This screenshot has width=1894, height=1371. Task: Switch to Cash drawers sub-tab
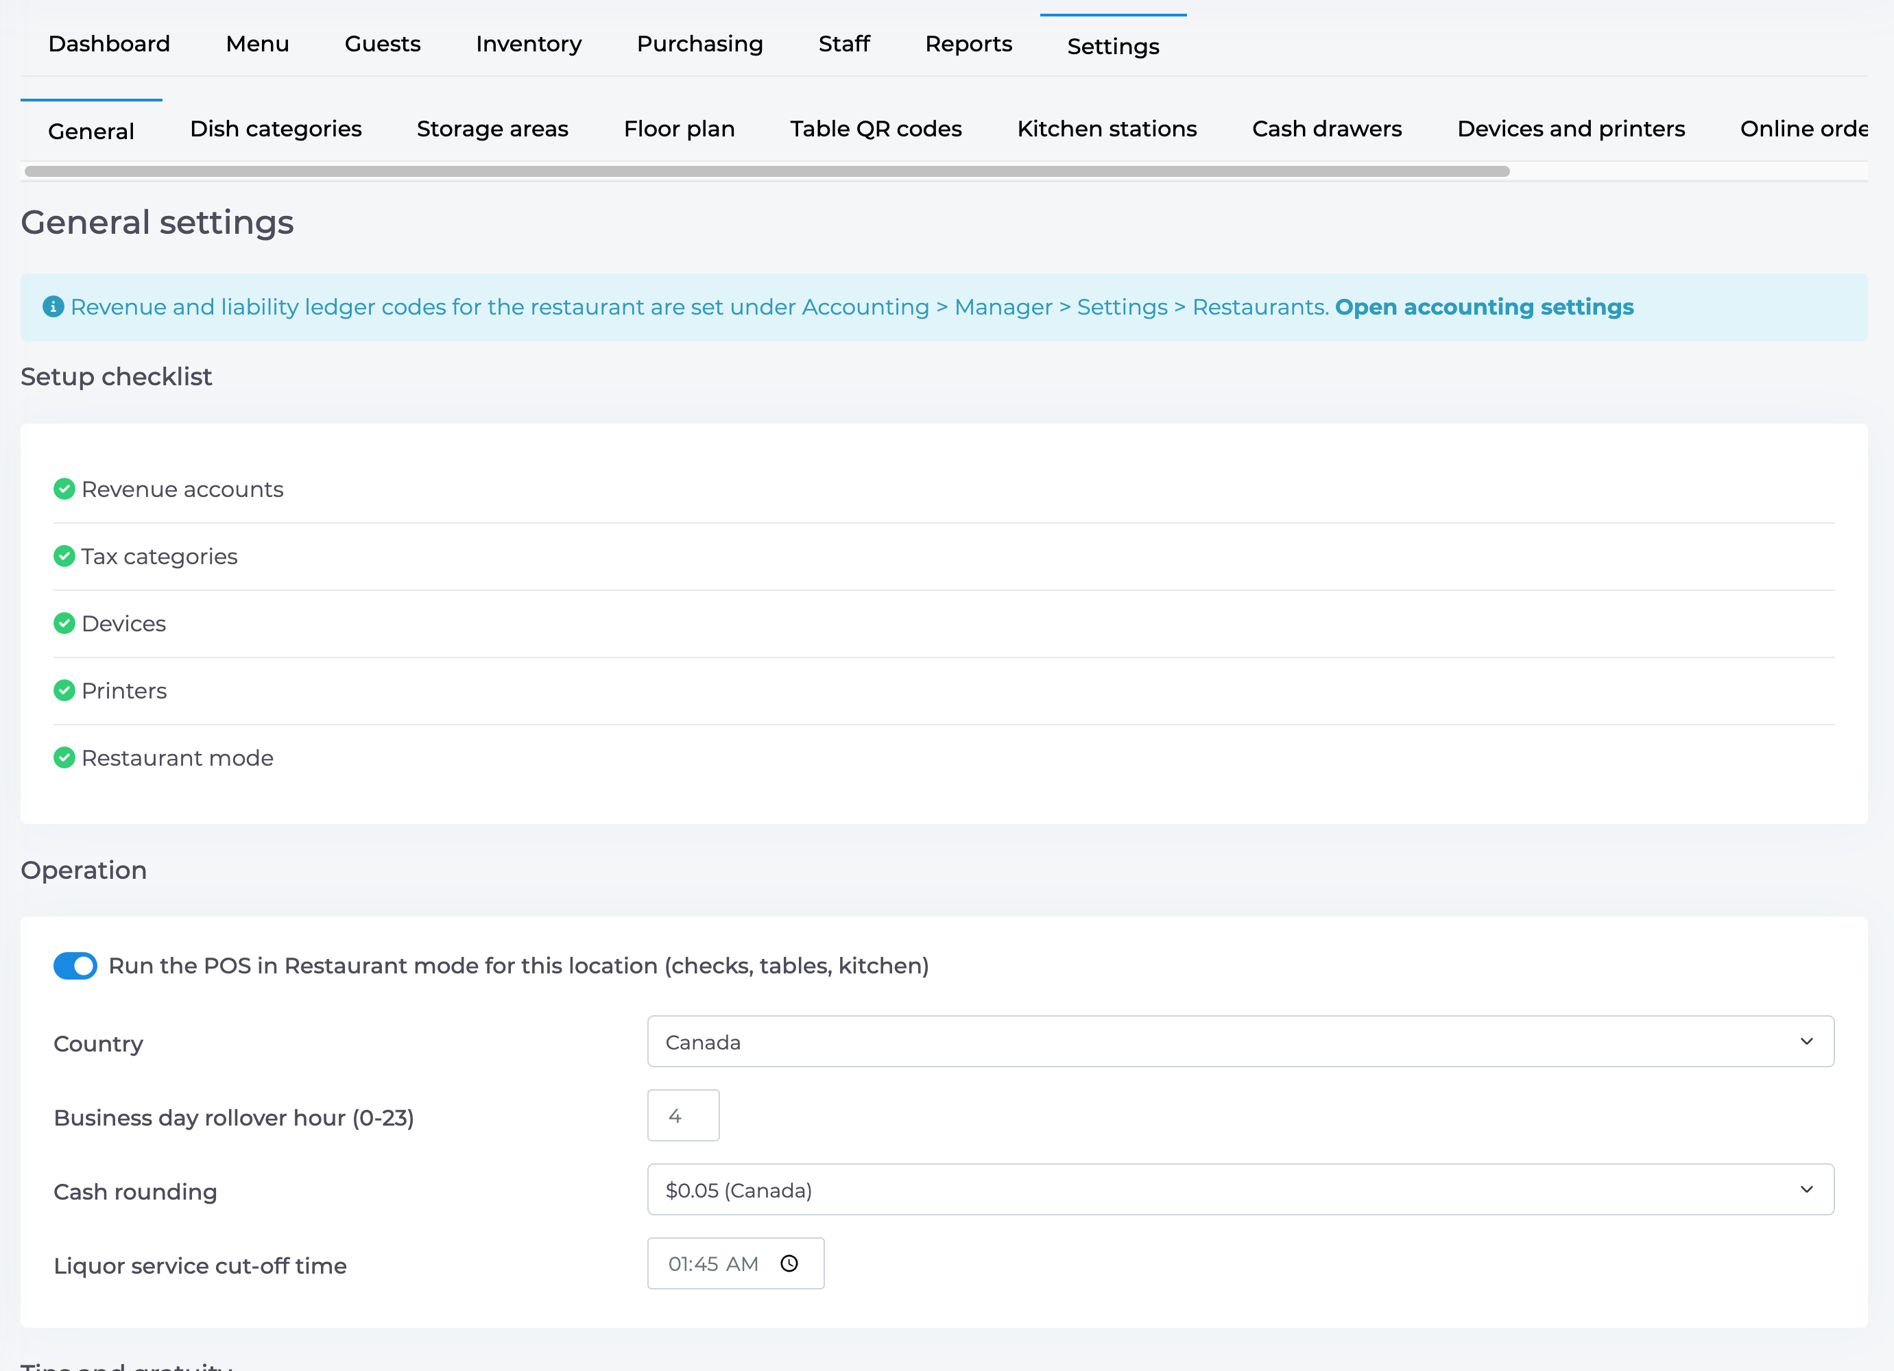1327,130
